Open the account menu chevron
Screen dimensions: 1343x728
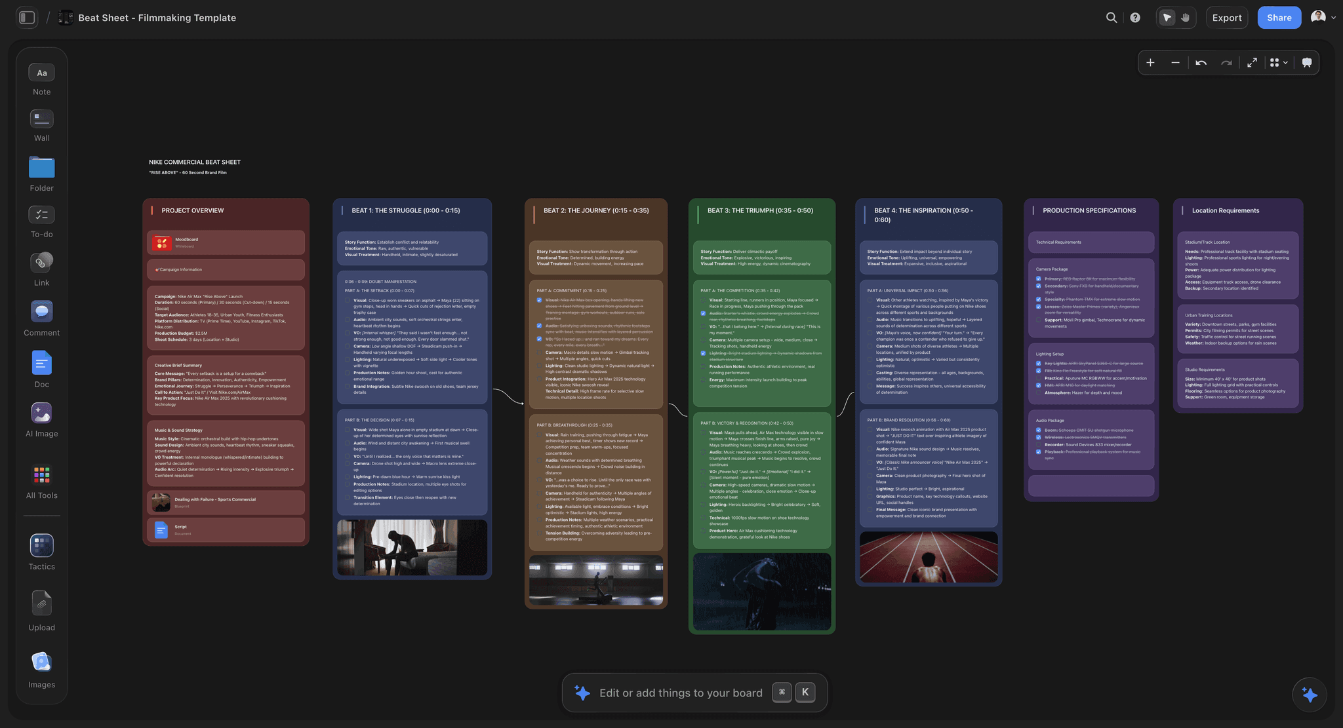tap(1334, 18)
